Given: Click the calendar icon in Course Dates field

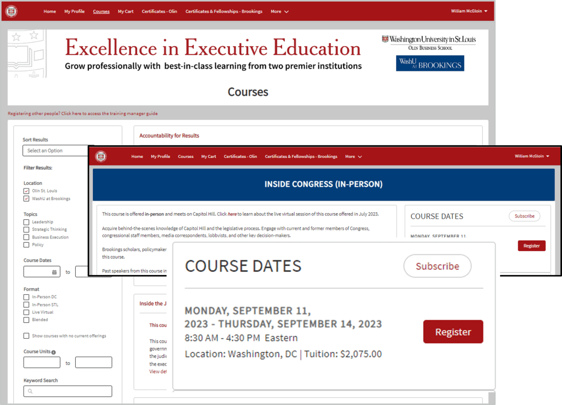Looking at the screenshot, I should click(54, 272).
